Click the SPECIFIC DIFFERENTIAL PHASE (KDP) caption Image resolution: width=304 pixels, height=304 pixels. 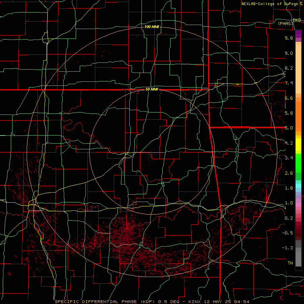[x=104, y=302]
